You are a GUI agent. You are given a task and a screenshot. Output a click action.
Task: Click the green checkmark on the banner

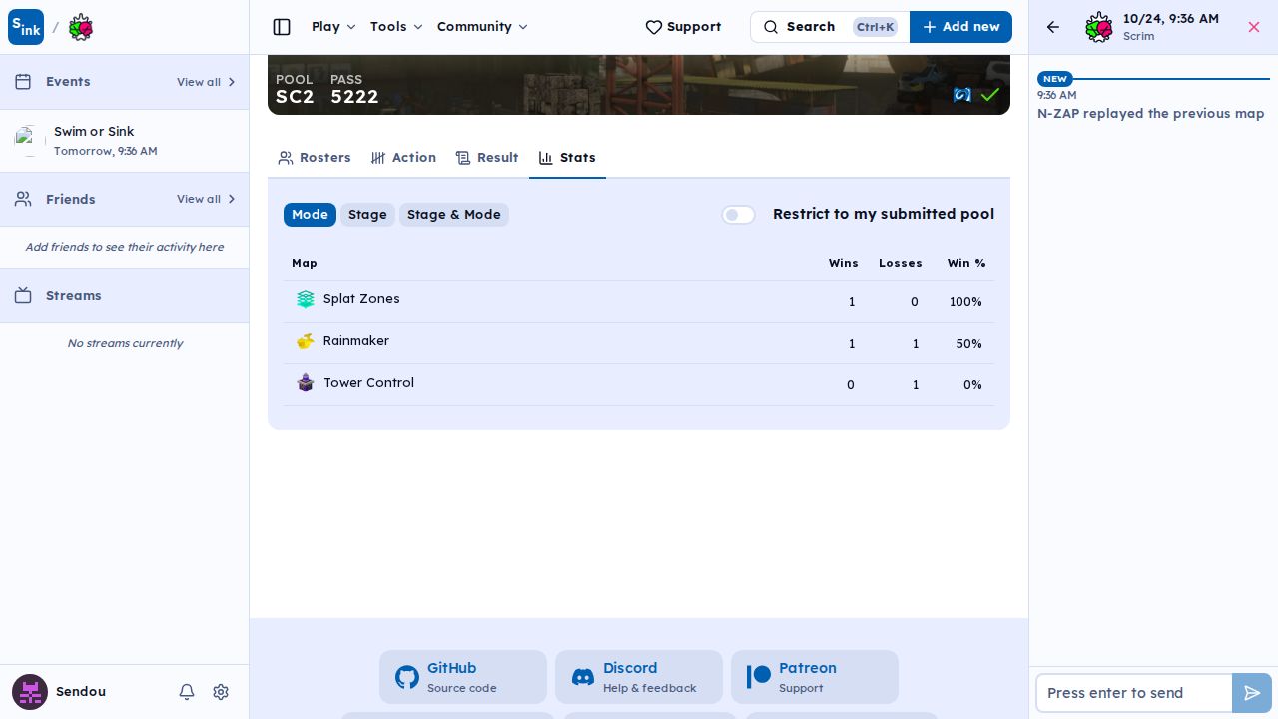pyautogui.click(x=989, y=95)
